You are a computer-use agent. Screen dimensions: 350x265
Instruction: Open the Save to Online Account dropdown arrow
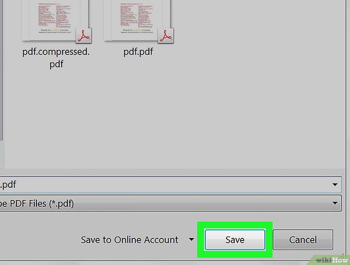[x=191, y=240]
